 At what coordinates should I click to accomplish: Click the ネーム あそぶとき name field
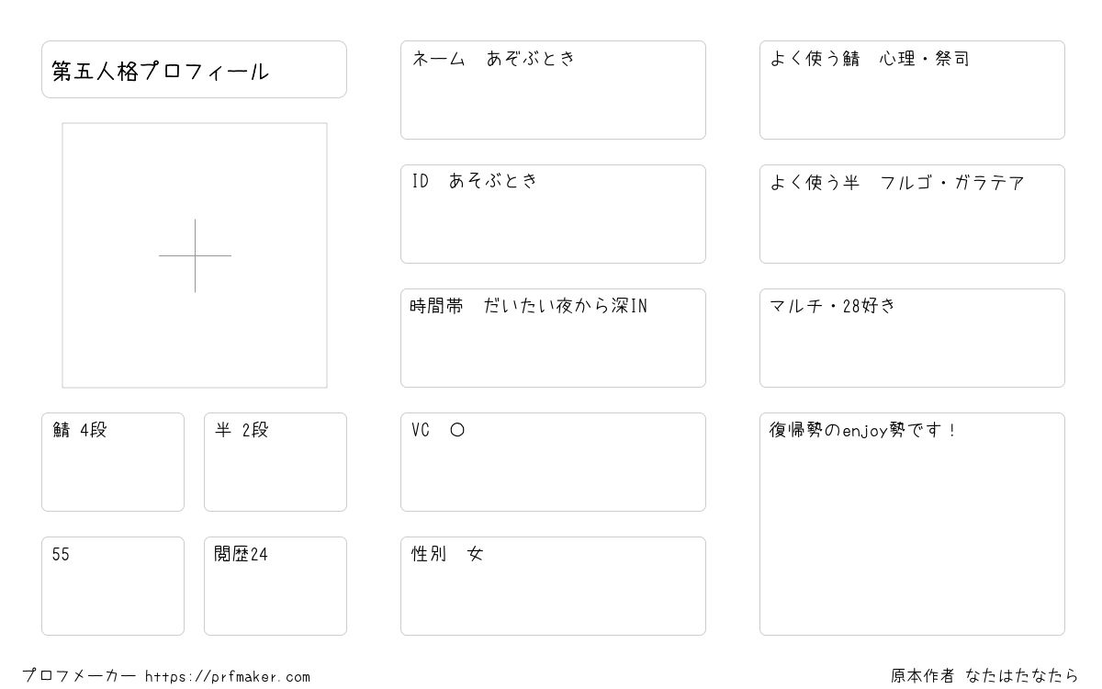(553, 90)
